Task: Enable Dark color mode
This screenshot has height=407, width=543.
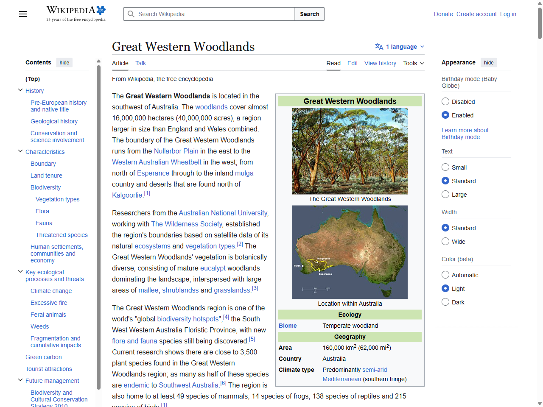Action: [x=445, y=302]
